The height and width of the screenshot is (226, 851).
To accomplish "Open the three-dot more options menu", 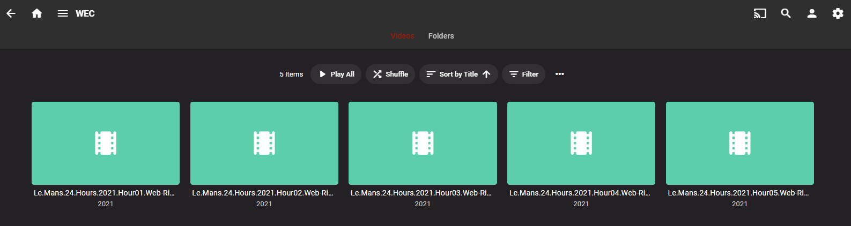I will (559, 74).
